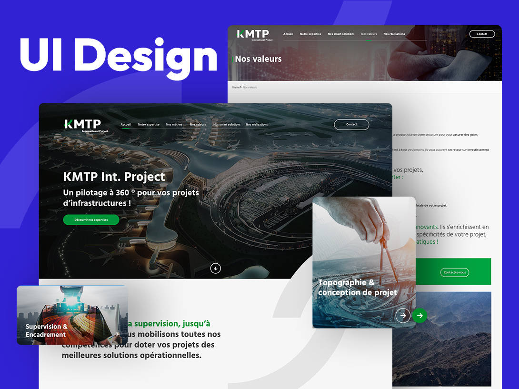Open Notre expertise in the front homepage menu
This screenshot has width=519, height=389.
pos(149,124)
